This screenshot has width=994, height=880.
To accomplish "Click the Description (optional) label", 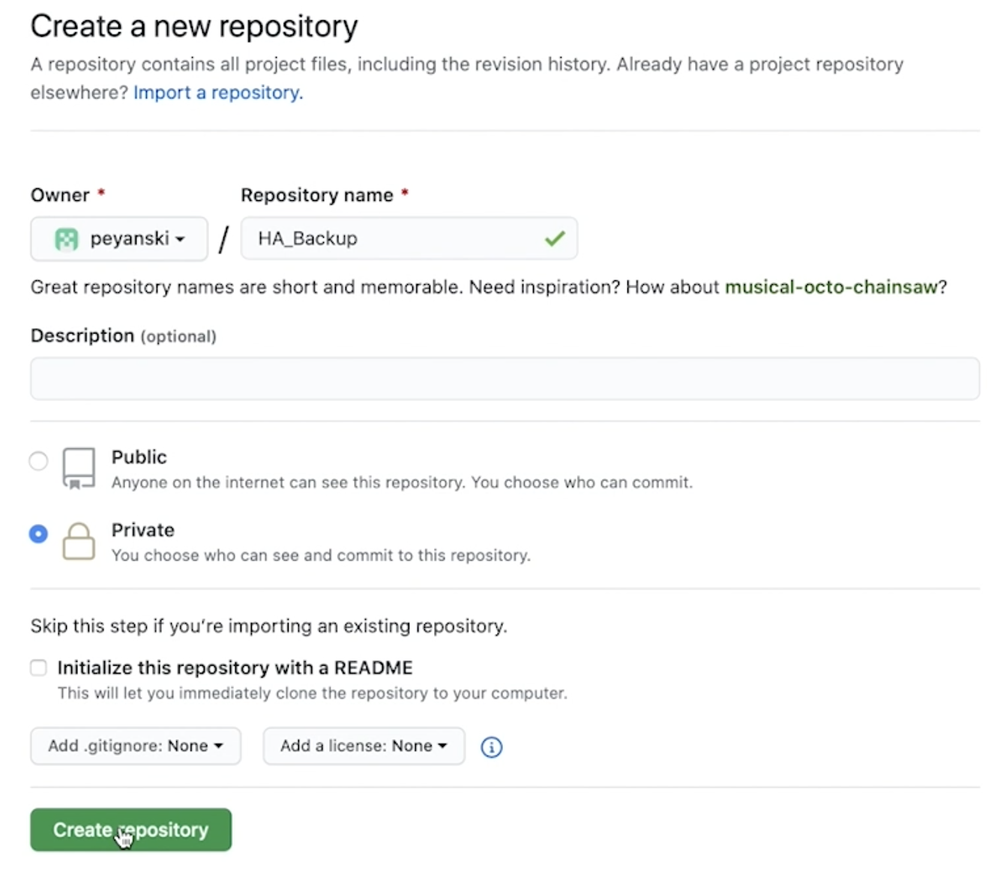I will [x=123, y=336].
